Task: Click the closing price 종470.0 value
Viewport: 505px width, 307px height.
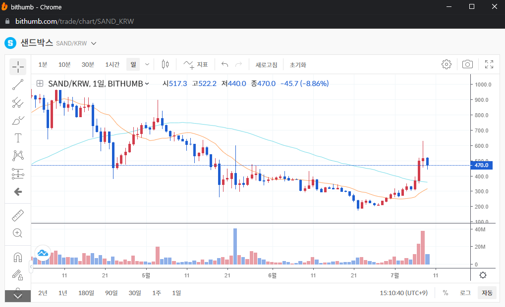Action: 263,84
